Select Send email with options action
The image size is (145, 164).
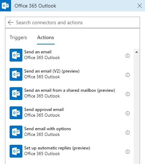pyautogui.click(x=70, y=132)
